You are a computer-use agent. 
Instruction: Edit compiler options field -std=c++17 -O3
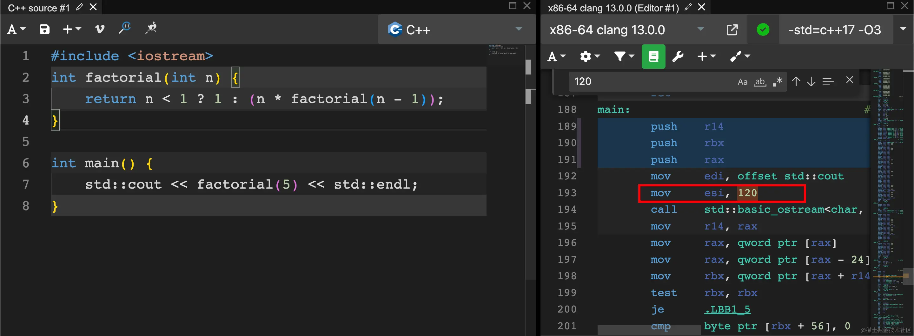click(x=835, y=29)
